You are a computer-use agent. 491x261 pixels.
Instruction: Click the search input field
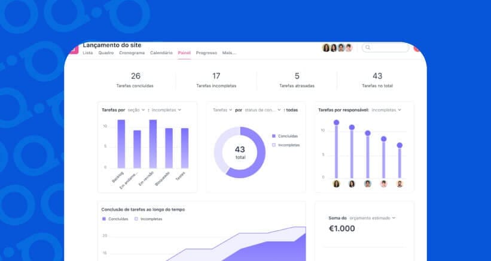tap(389, 48)
